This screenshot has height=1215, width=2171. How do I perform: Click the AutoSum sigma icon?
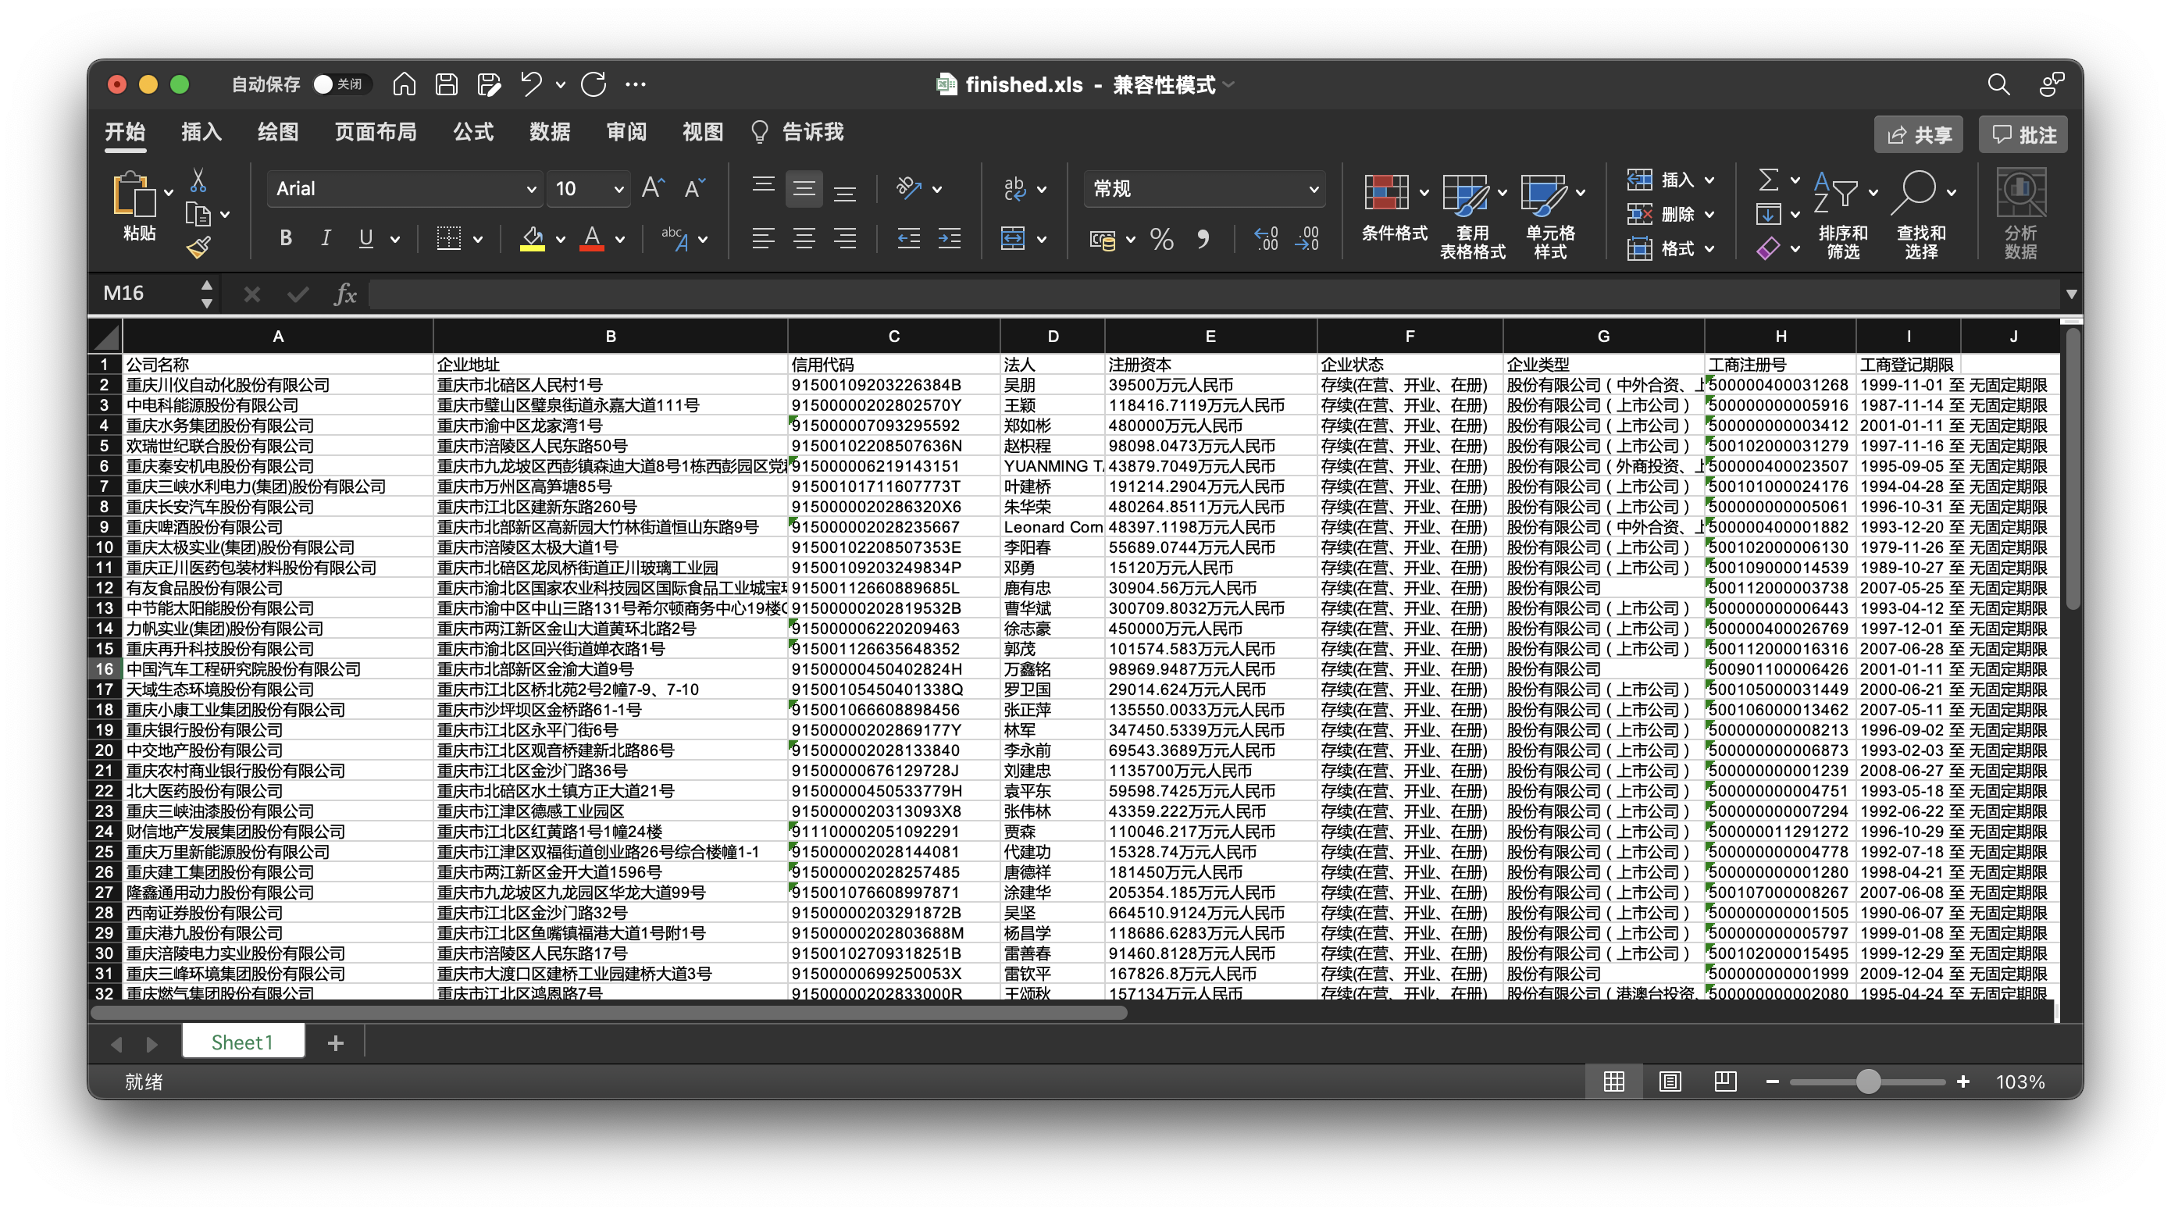point(1768,180)
